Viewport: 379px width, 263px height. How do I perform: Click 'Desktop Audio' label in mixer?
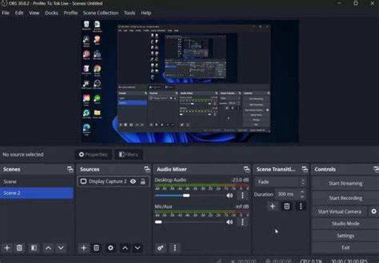coord(171,180)
